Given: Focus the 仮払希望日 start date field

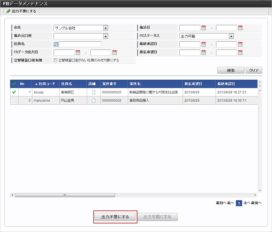Looking at the screenshot, I should pos(190,52).
